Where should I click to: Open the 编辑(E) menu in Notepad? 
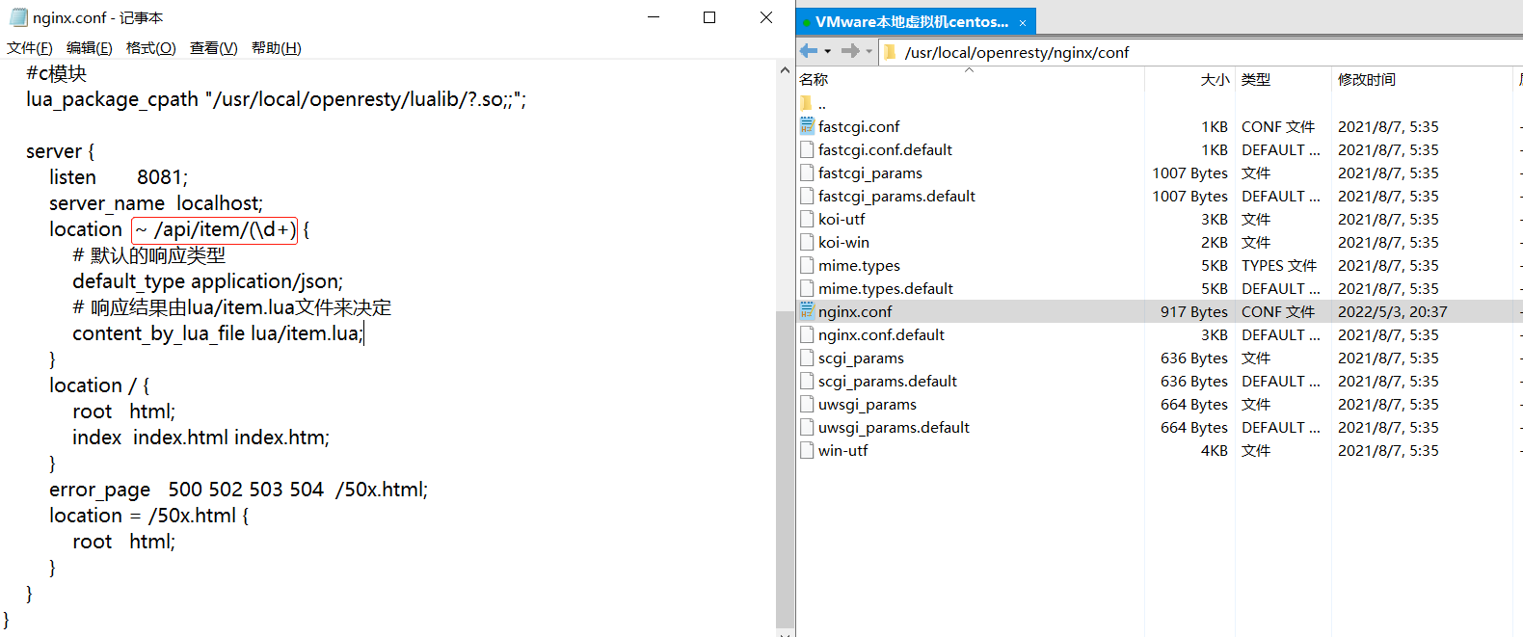90,47
